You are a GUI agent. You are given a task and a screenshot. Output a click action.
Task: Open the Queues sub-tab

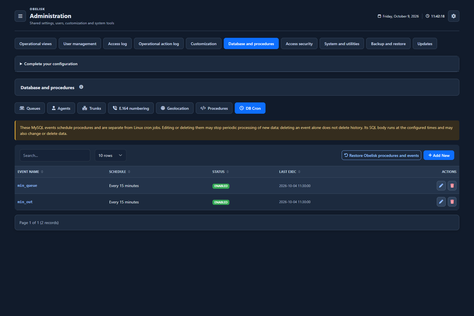30,108
